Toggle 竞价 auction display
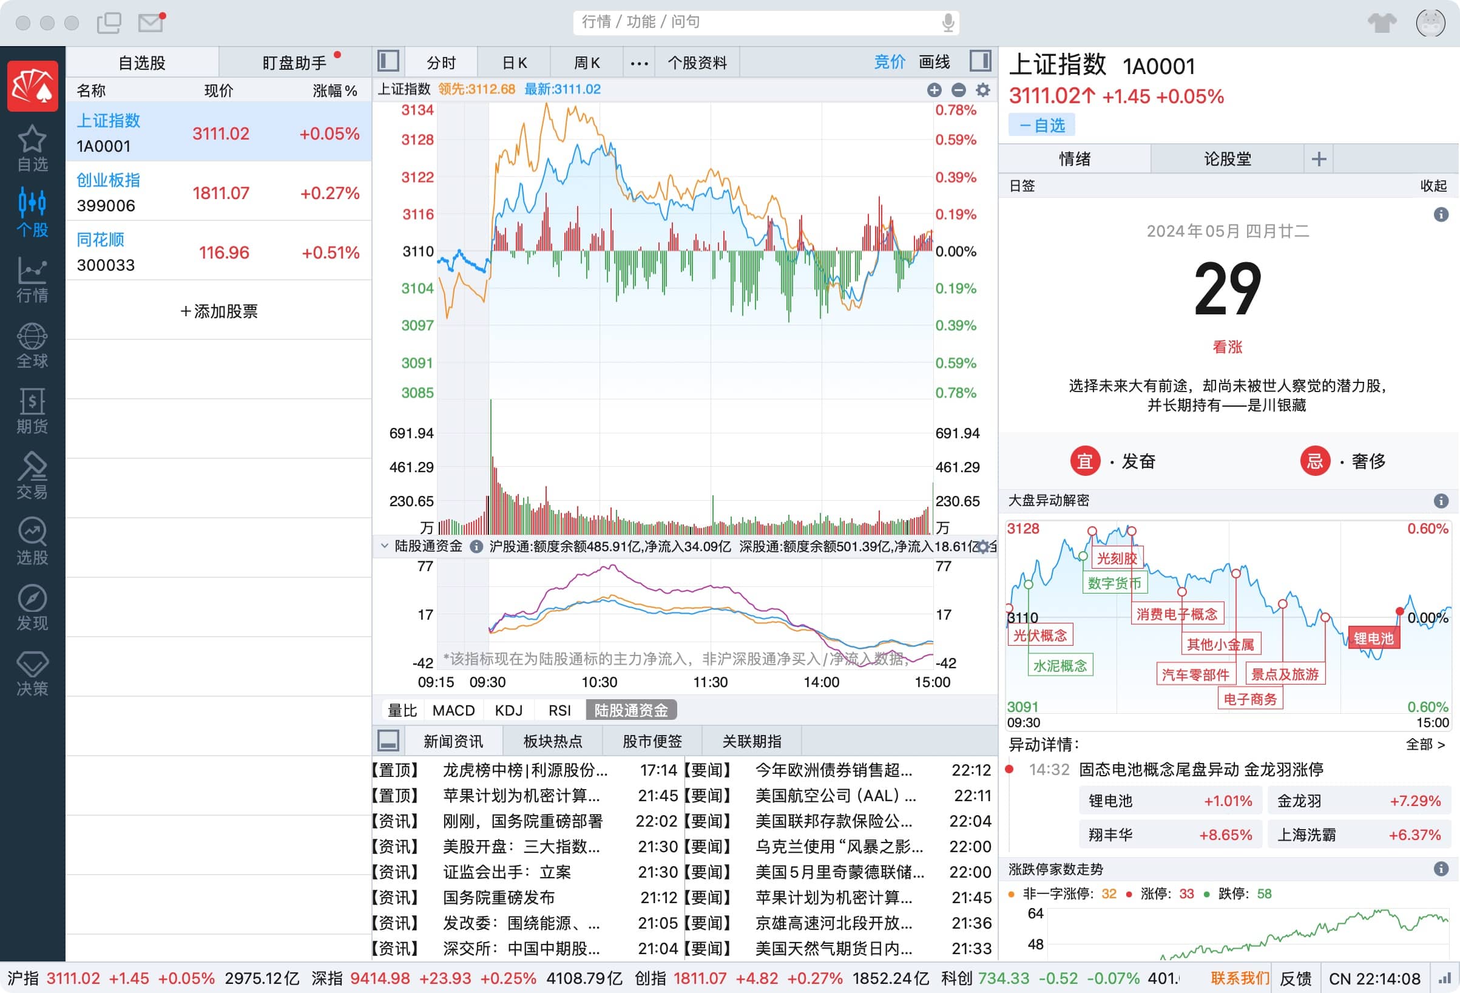The width and height of the screenshot is (1460, 993). pos(889,63)
